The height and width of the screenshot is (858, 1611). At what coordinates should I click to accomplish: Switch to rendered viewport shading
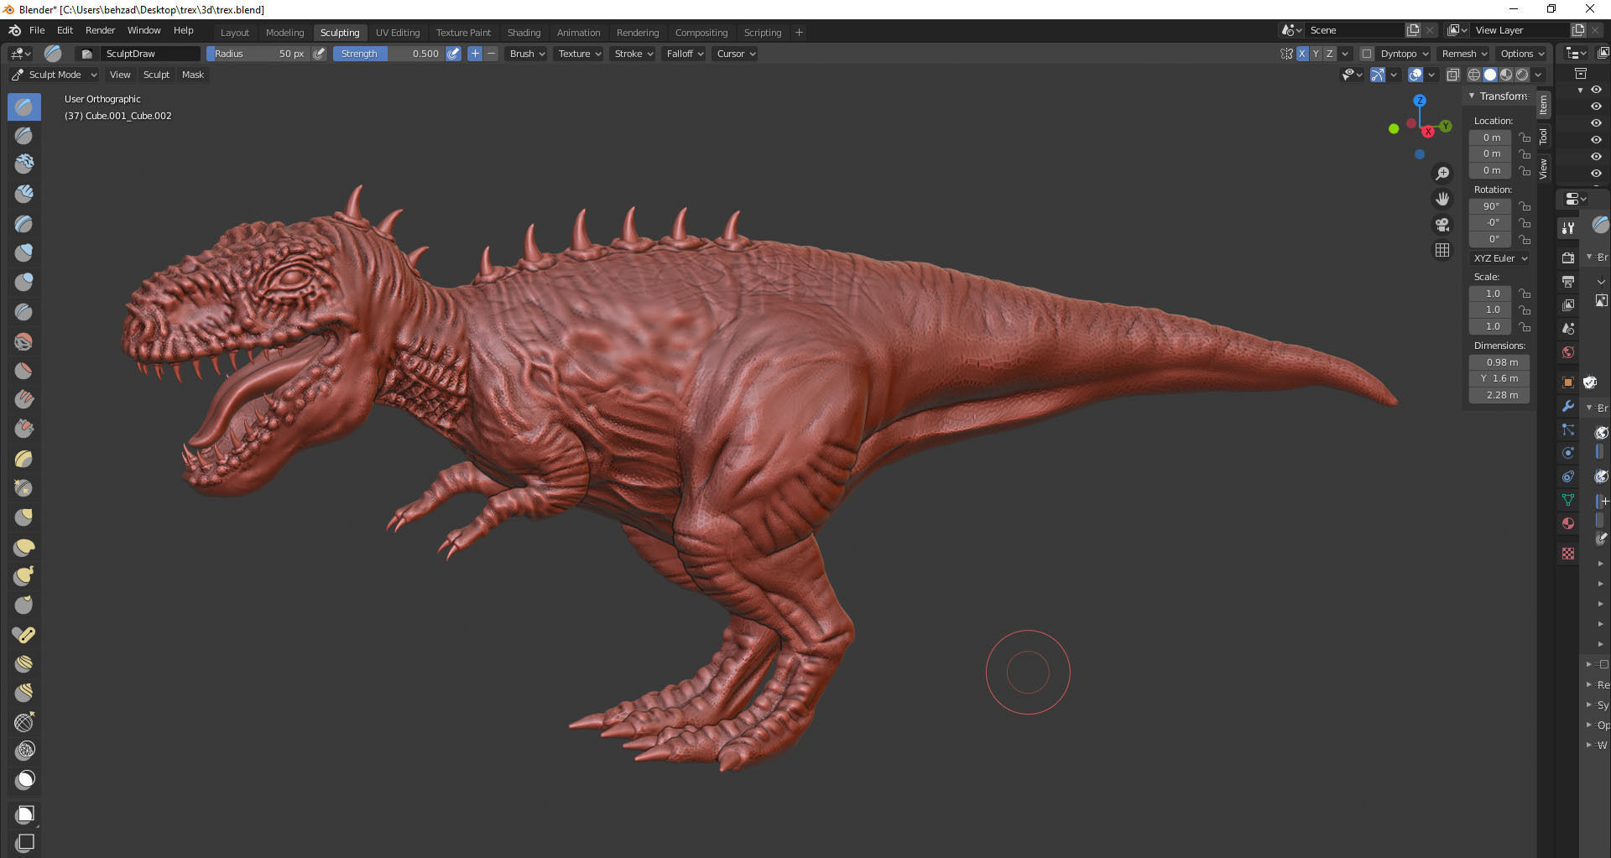coord(1522,75)
